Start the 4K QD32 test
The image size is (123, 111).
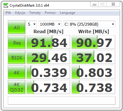coord(17,87)
